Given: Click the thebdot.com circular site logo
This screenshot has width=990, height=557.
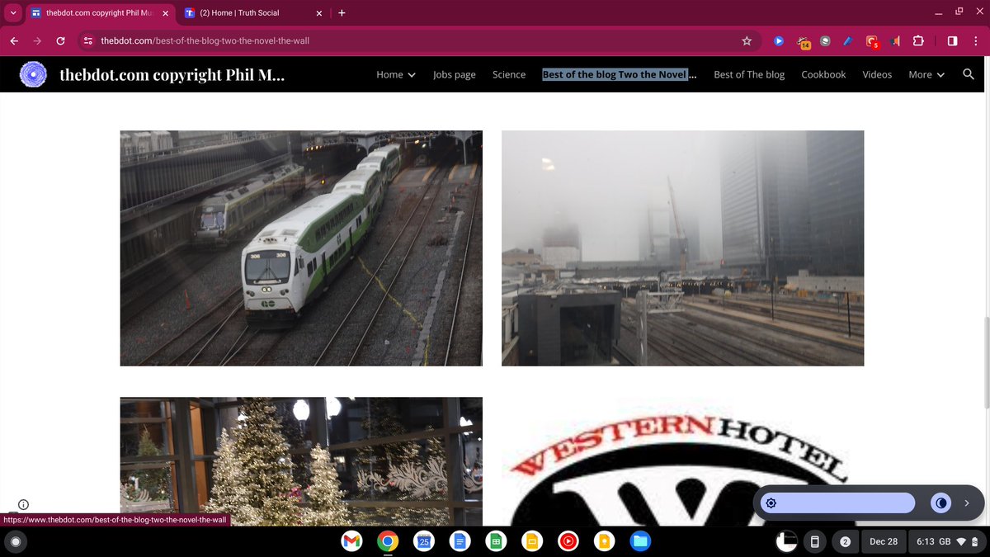Looking at the screenshot, I should (32, 74).
